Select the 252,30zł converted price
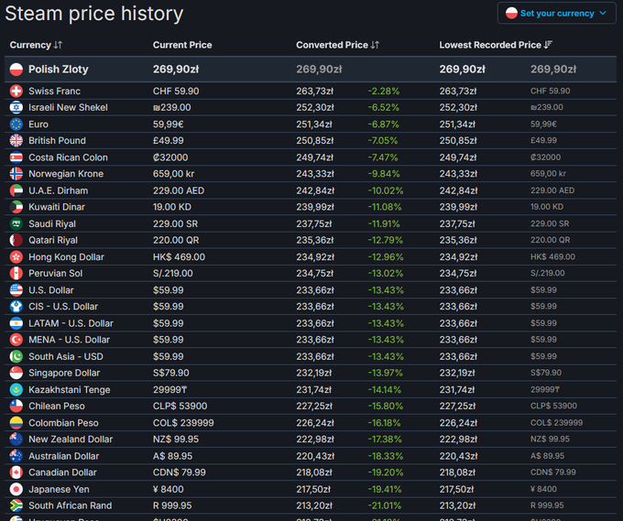This screenshot has height=521, width=623. [315, 107]
